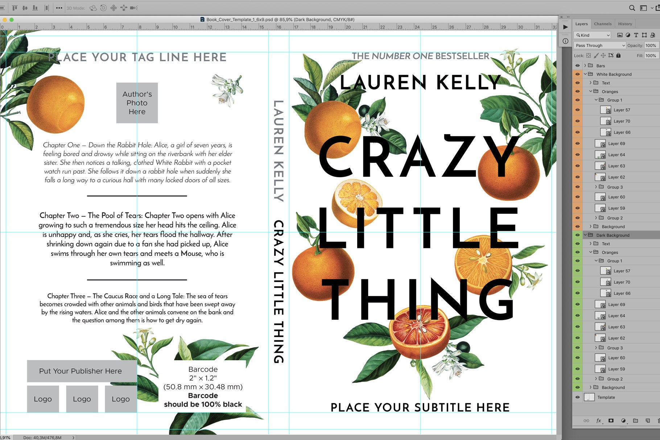Open the new adjustment layer icon
660x440 pixels.
point(623,421)
